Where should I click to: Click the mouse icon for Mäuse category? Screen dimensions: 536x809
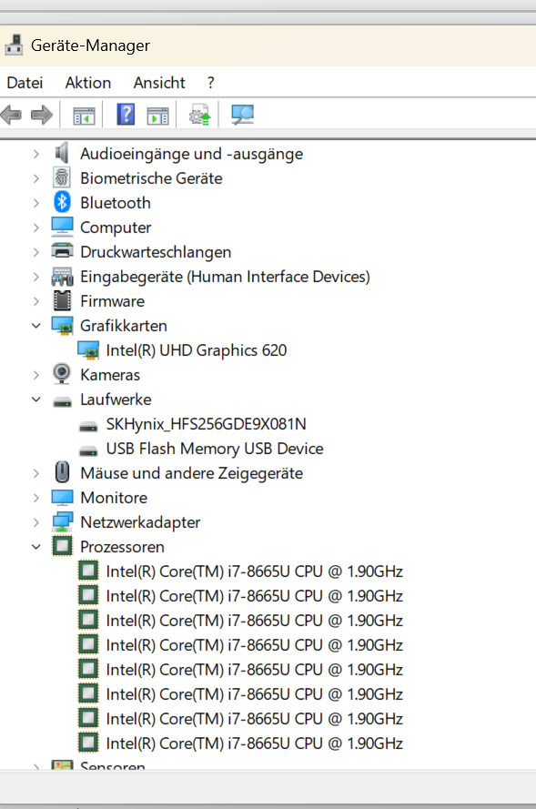click(62, 472)
